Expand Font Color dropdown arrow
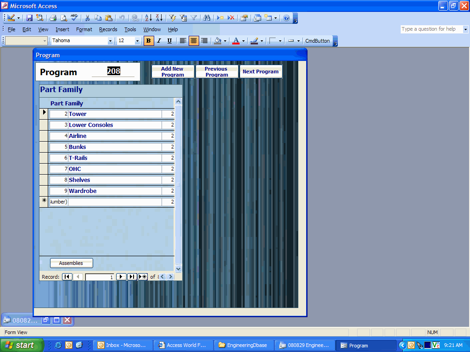 [x=243, y=41]
